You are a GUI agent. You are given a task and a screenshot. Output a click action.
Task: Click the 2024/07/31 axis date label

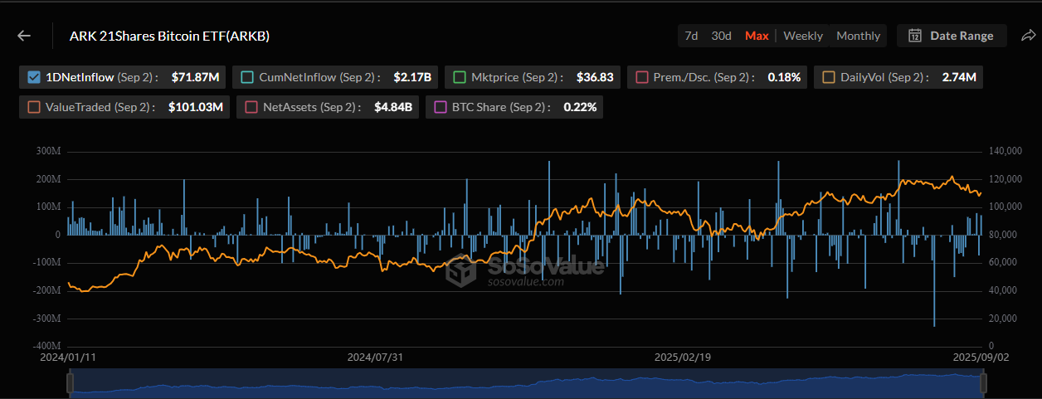point(375,358)
